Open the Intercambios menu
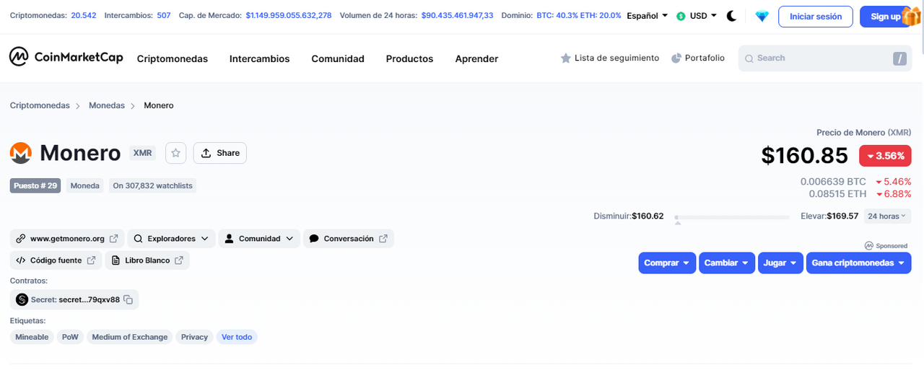 pyautogui.click(x=259, y=58)
